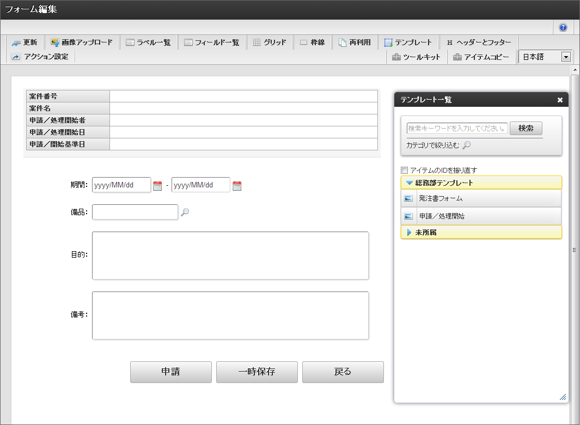This screenshot has height=425, width=580.
Task: Open the フィールド一覧 tab
Action: pos(211,42)
